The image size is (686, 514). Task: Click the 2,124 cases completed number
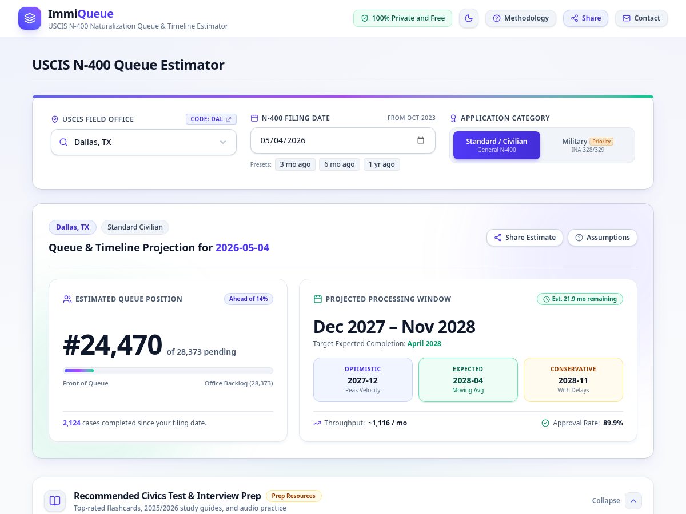(71, 423)
